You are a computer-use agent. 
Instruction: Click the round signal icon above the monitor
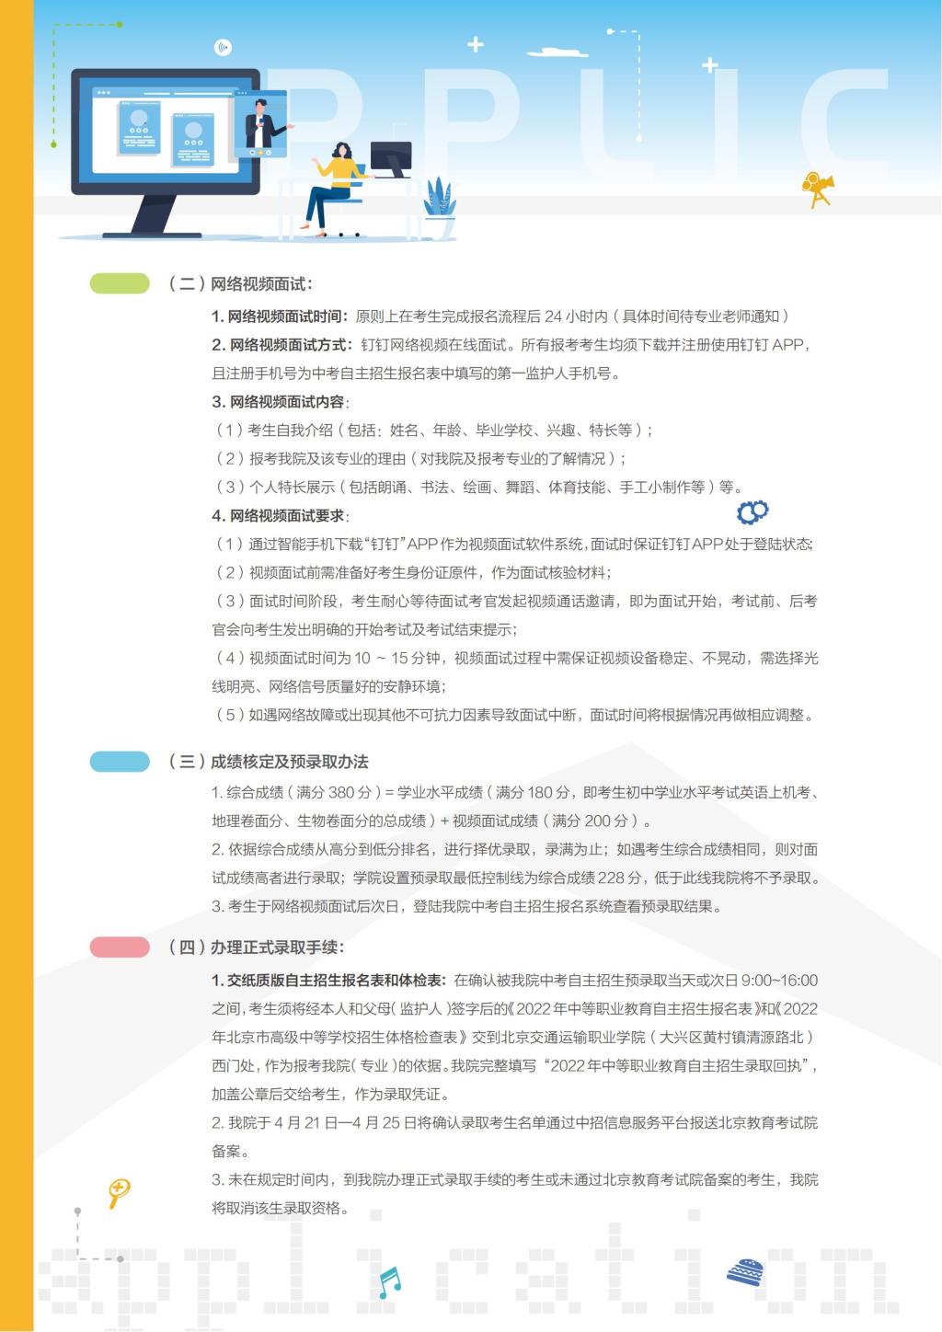pyautogui.click(x=223, y=48)
